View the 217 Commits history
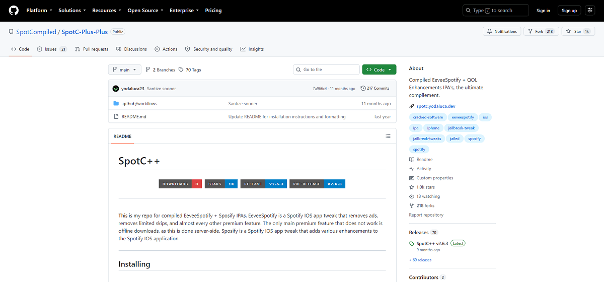 375,88
